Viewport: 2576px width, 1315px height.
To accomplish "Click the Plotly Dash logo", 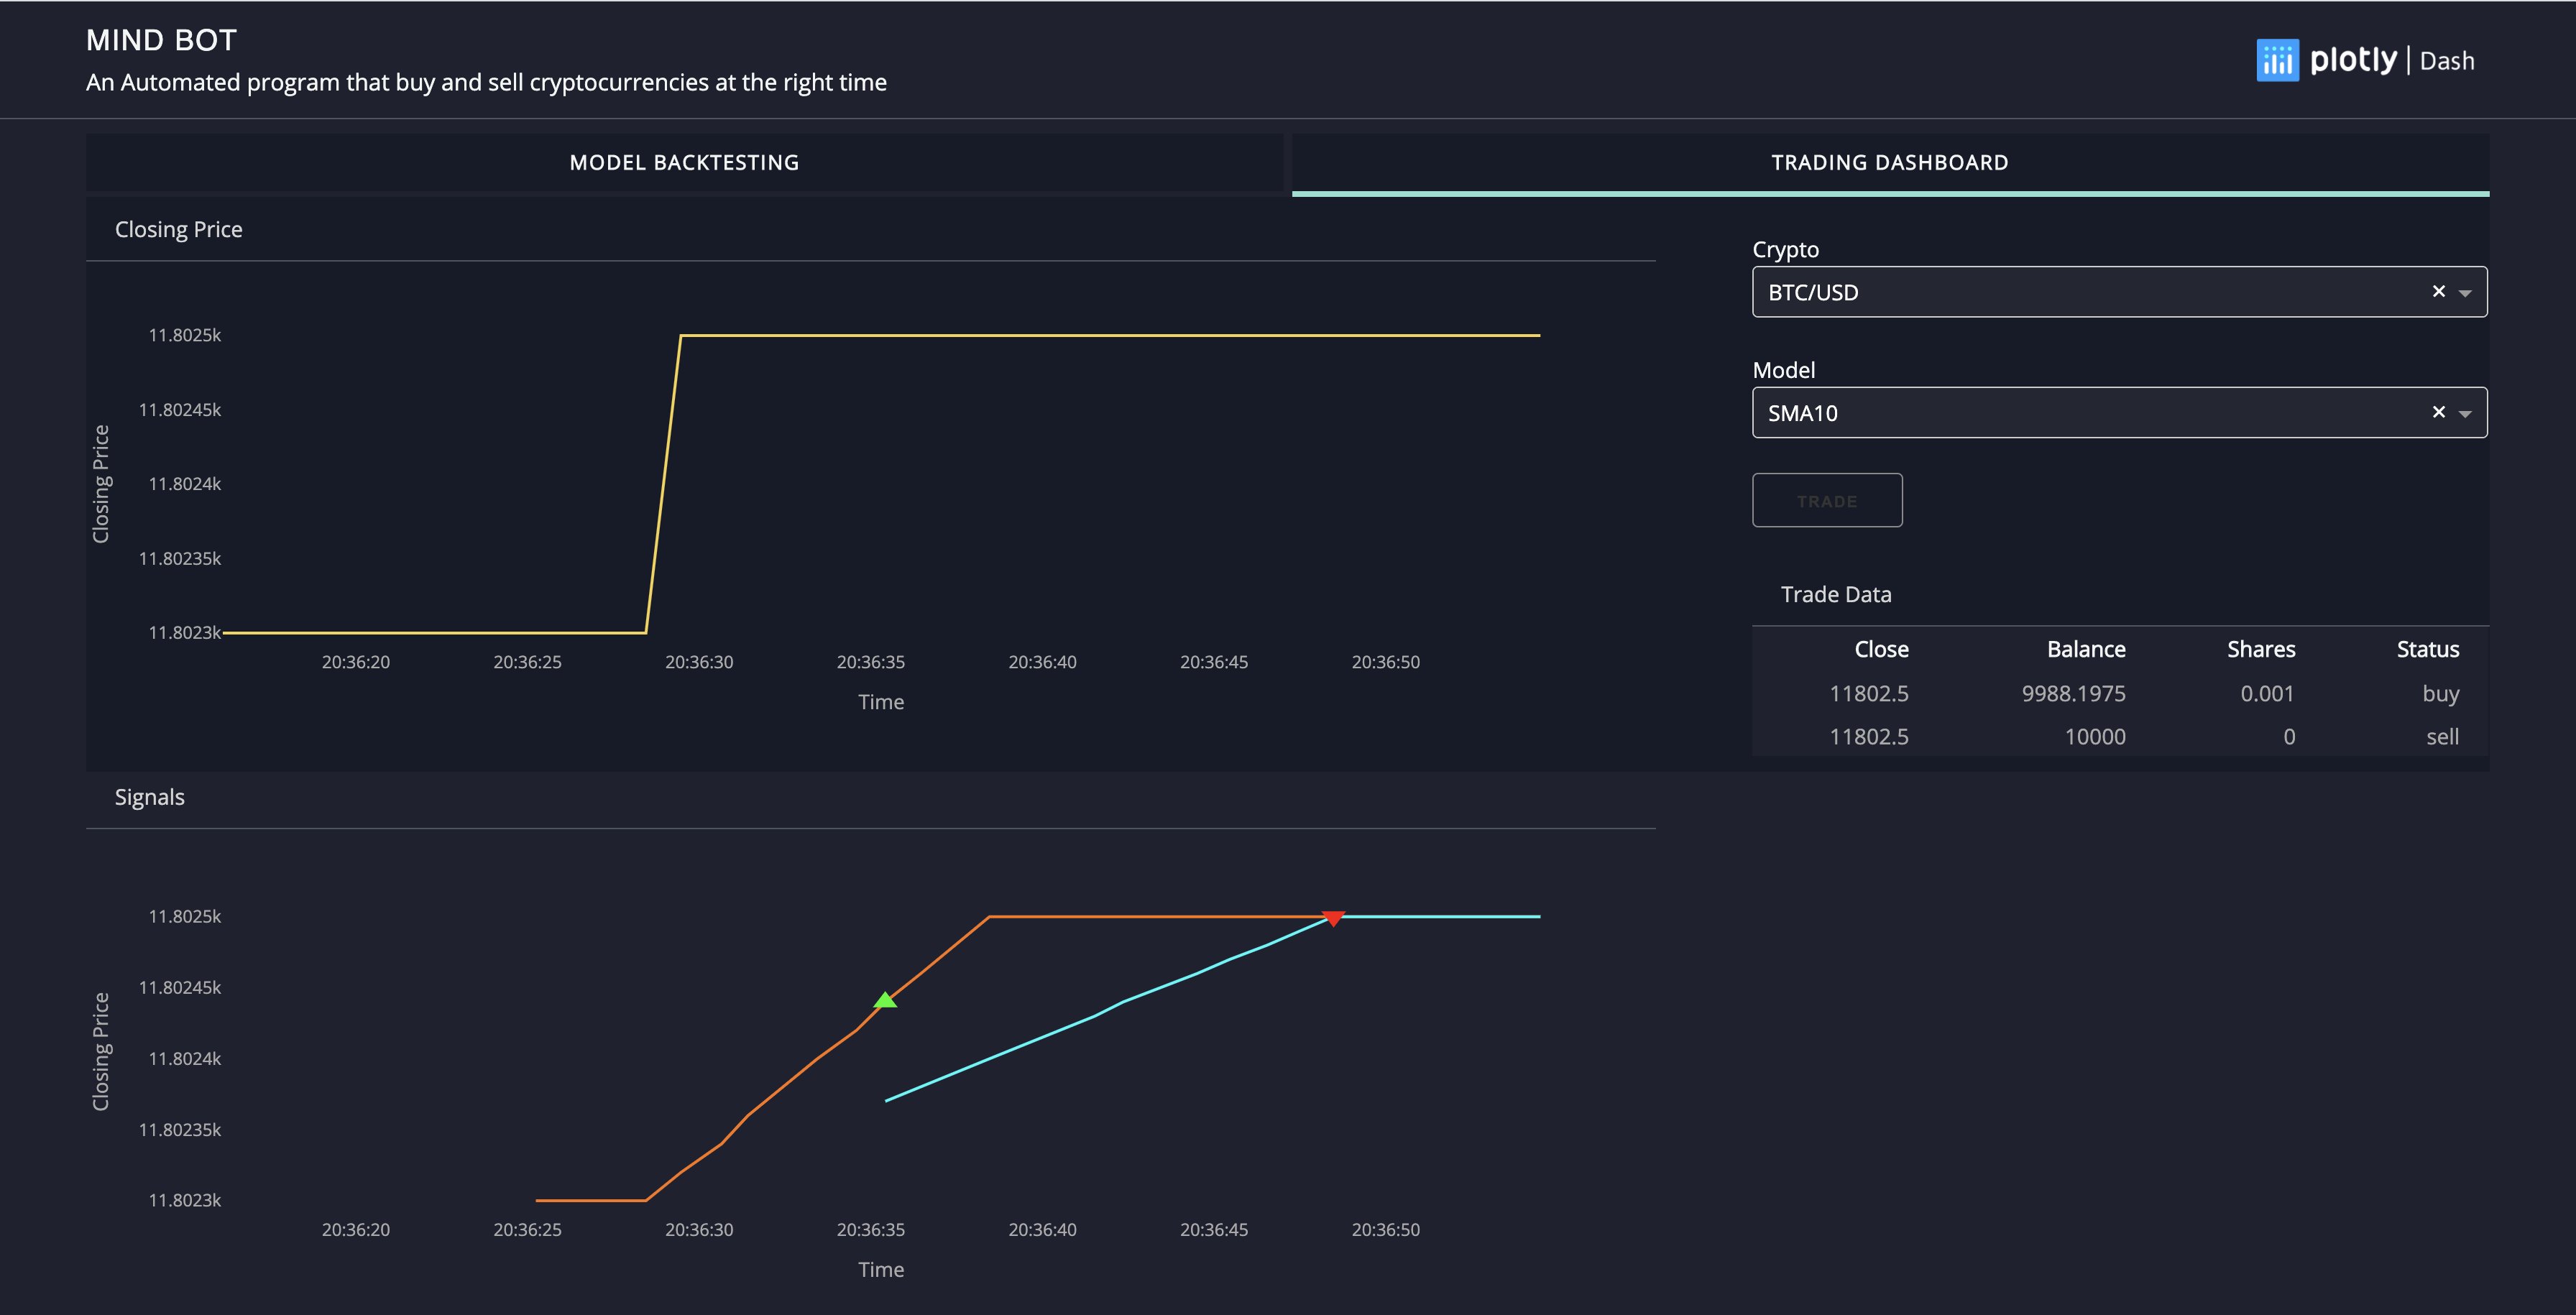I will coord(2365,61).
